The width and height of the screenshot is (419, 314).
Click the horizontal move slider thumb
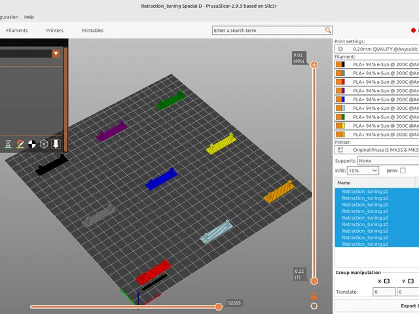[x=219, y=307]
